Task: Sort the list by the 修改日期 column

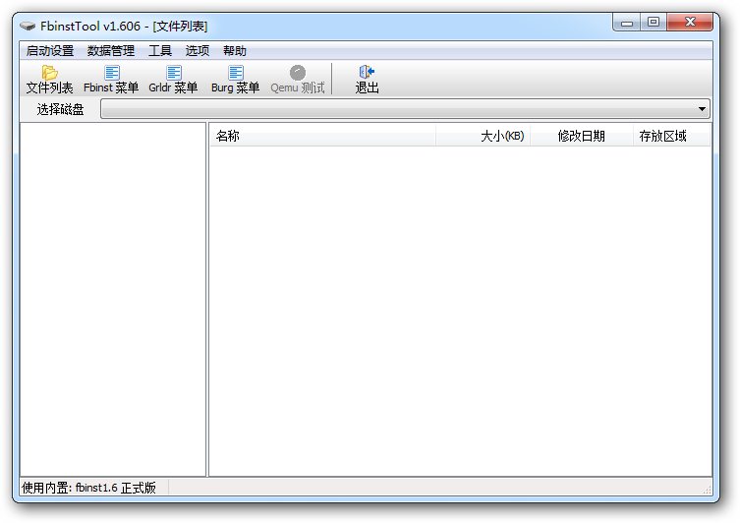Action: click(582, 136)
